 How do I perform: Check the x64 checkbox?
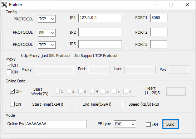point(148,124)
